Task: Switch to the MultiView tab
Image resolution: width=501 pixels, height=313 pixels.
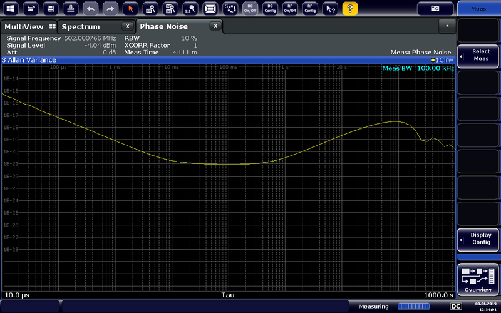Action: 29,27
